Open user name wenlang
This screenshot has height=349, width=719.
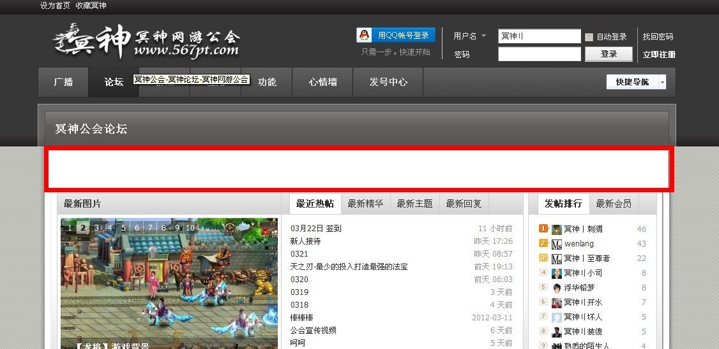[579, 244]
